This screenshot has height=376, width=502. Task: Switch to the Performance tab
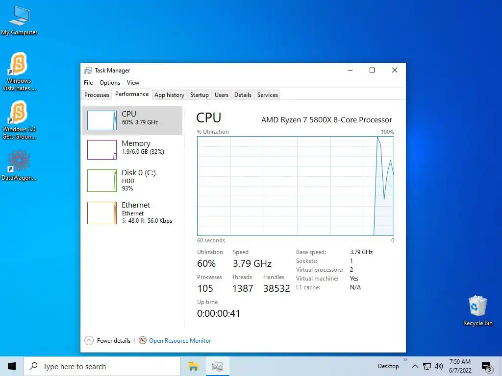(x=132, y=94)
